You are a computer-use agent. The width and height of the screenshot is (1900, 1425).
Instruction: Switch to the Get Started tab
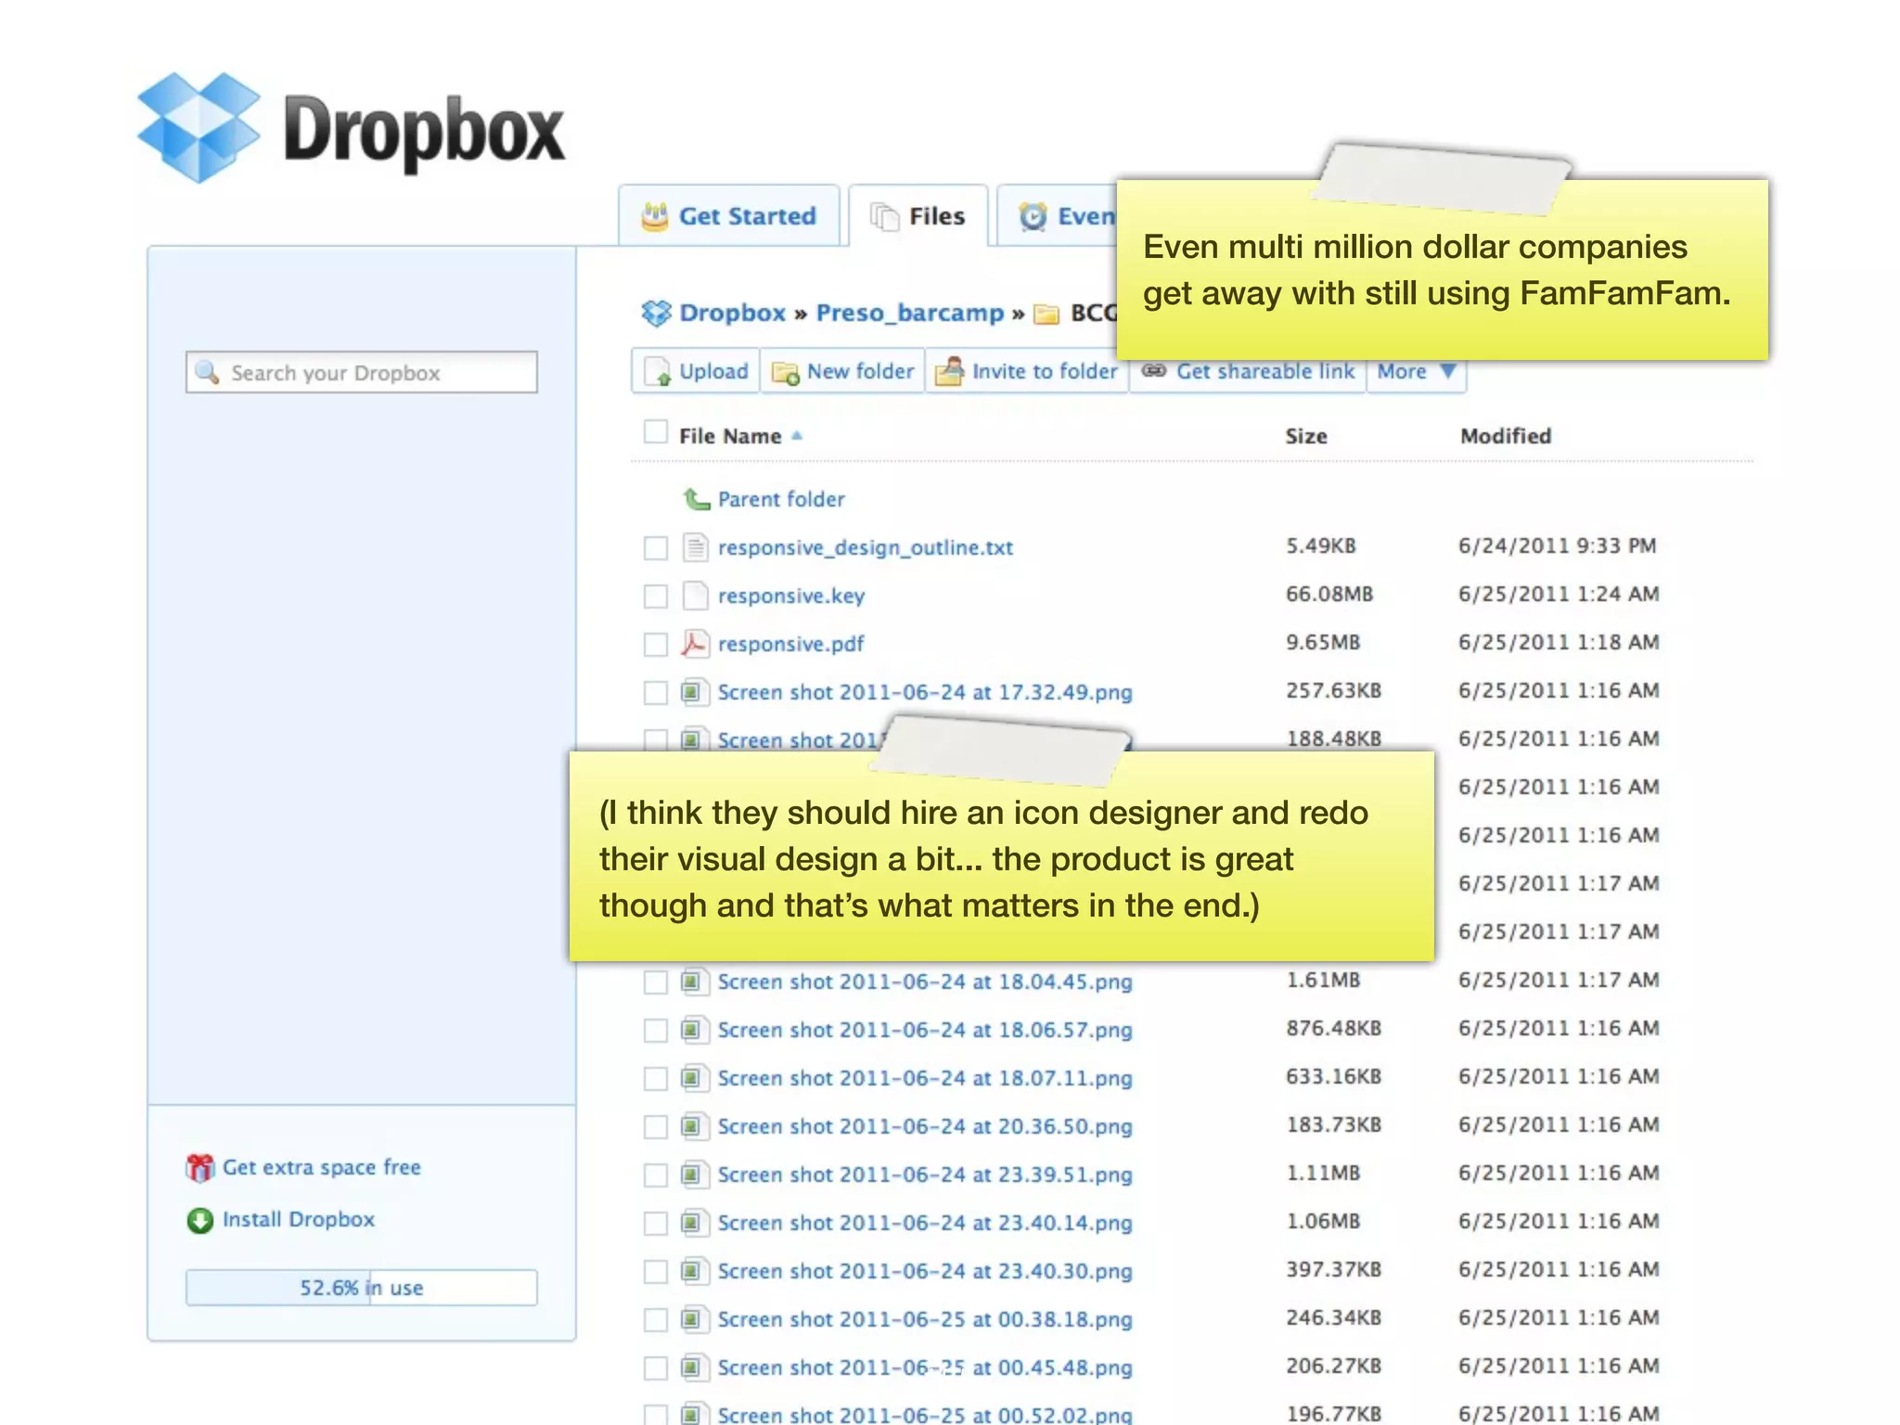click(x=729, y=216)
